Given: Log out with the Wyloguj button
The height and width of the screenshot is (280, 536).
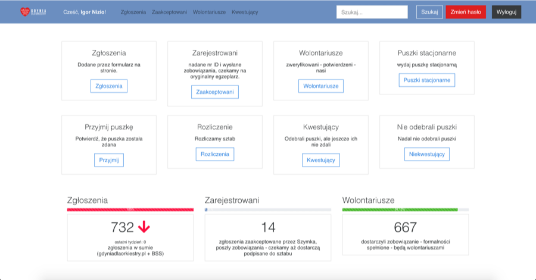Looking at the screenshot, I should pos(506,12).
